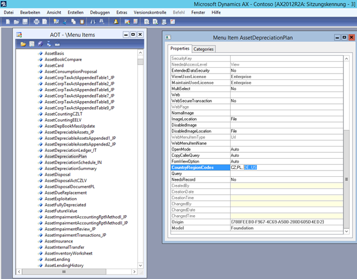Open the Datei menu
Viewport: 357px width, 279px height.
tap(9, 12)
